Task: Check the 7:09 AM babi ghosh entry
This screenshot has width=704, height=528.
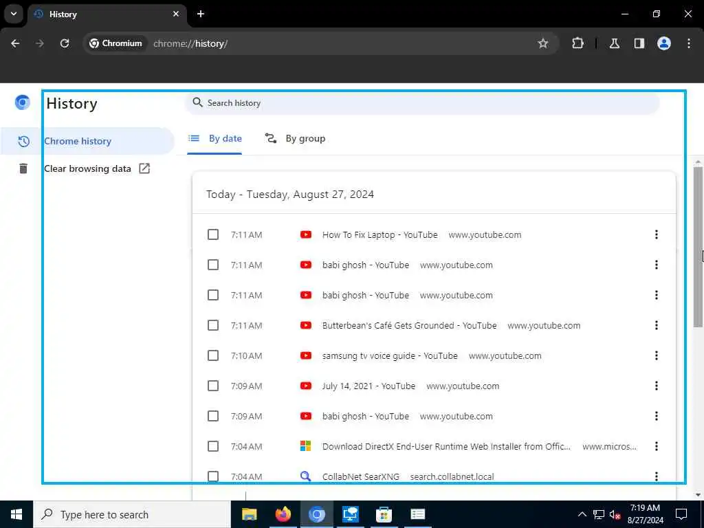Action: (213, 416)
